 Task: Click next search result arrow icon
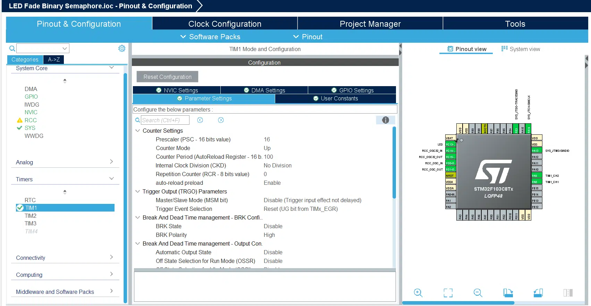221,120
